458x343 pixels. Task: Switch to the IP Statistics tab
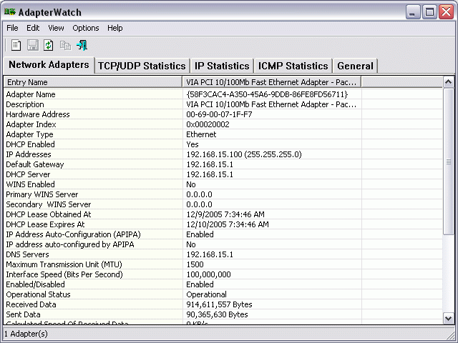(x=222, y=66)
